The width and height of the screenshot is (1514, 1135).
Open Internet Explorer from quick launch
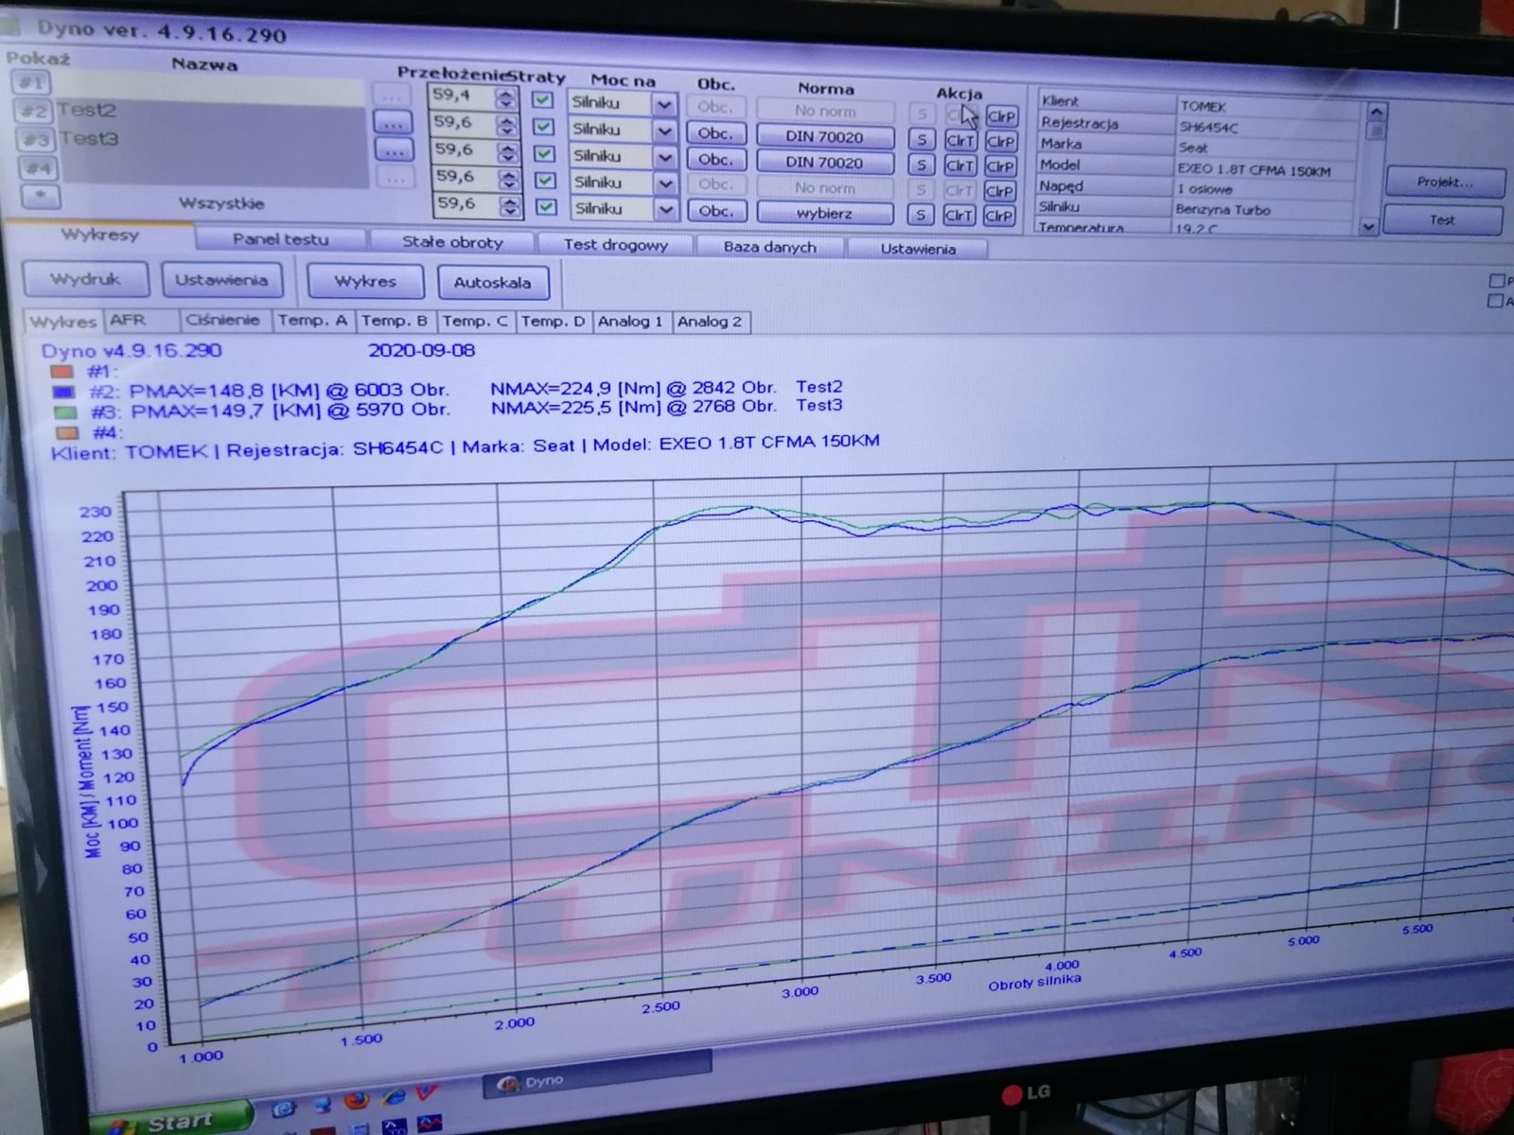pos(395,1097)
